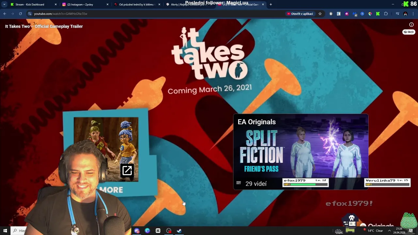
Task: Open the purple extension icon
Action: tap(346, 14)
